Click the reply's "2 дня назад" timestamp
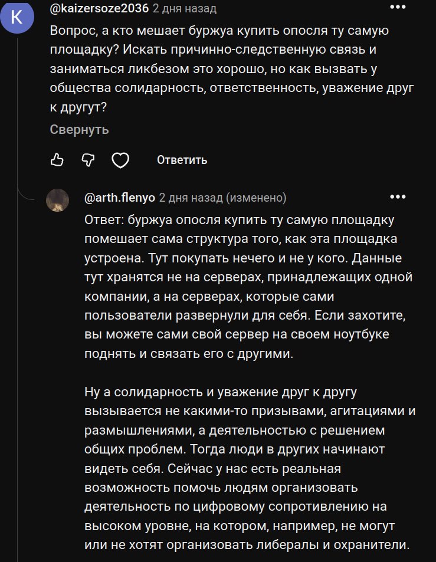 (191, 197)
